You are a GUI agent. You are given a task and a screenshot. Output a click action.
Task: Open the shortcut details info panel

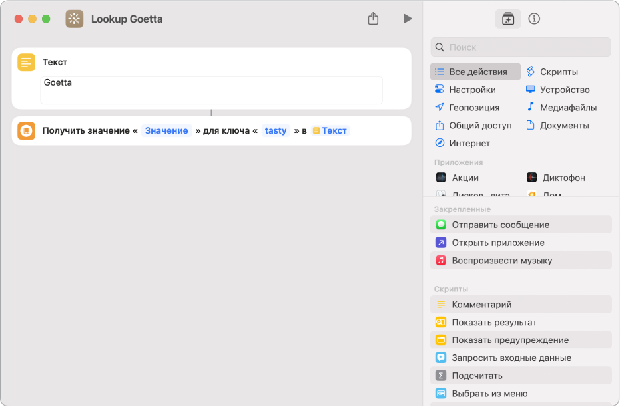(534, 19)
